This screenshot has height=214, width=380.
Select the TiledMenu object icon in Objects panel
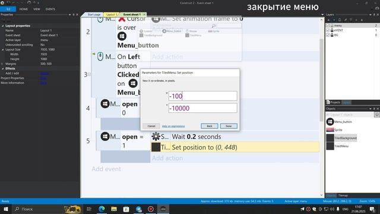click(x=330, y=146)
